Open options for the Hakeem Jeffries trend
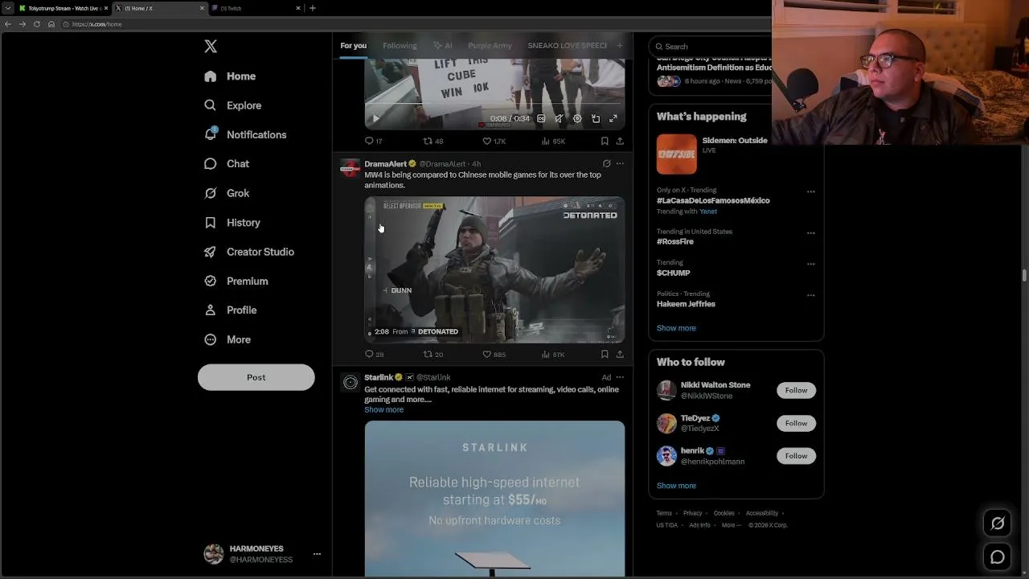 click(810, 295)
